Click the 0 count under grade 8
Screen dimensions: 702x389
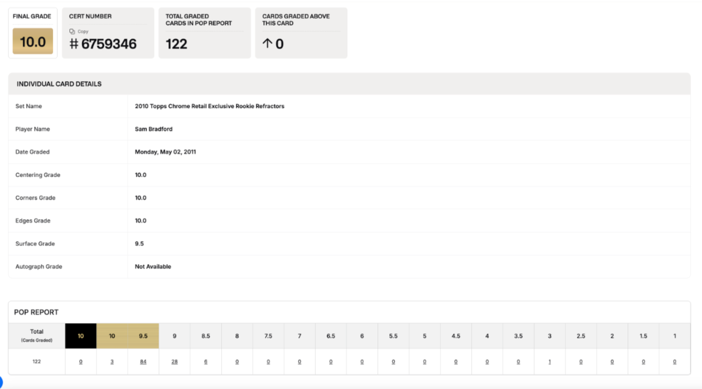237,362
